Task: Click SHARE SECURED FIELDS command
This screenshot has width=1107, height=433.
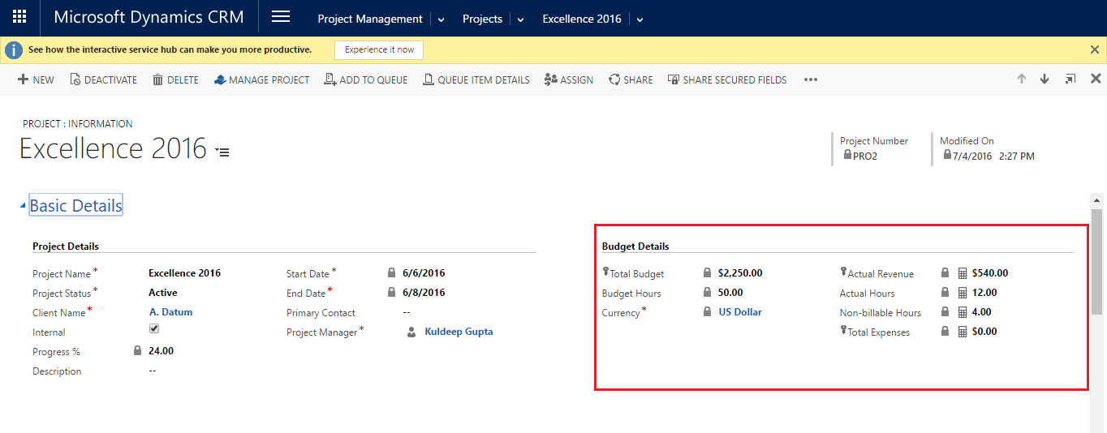Action: pos(727,79)
